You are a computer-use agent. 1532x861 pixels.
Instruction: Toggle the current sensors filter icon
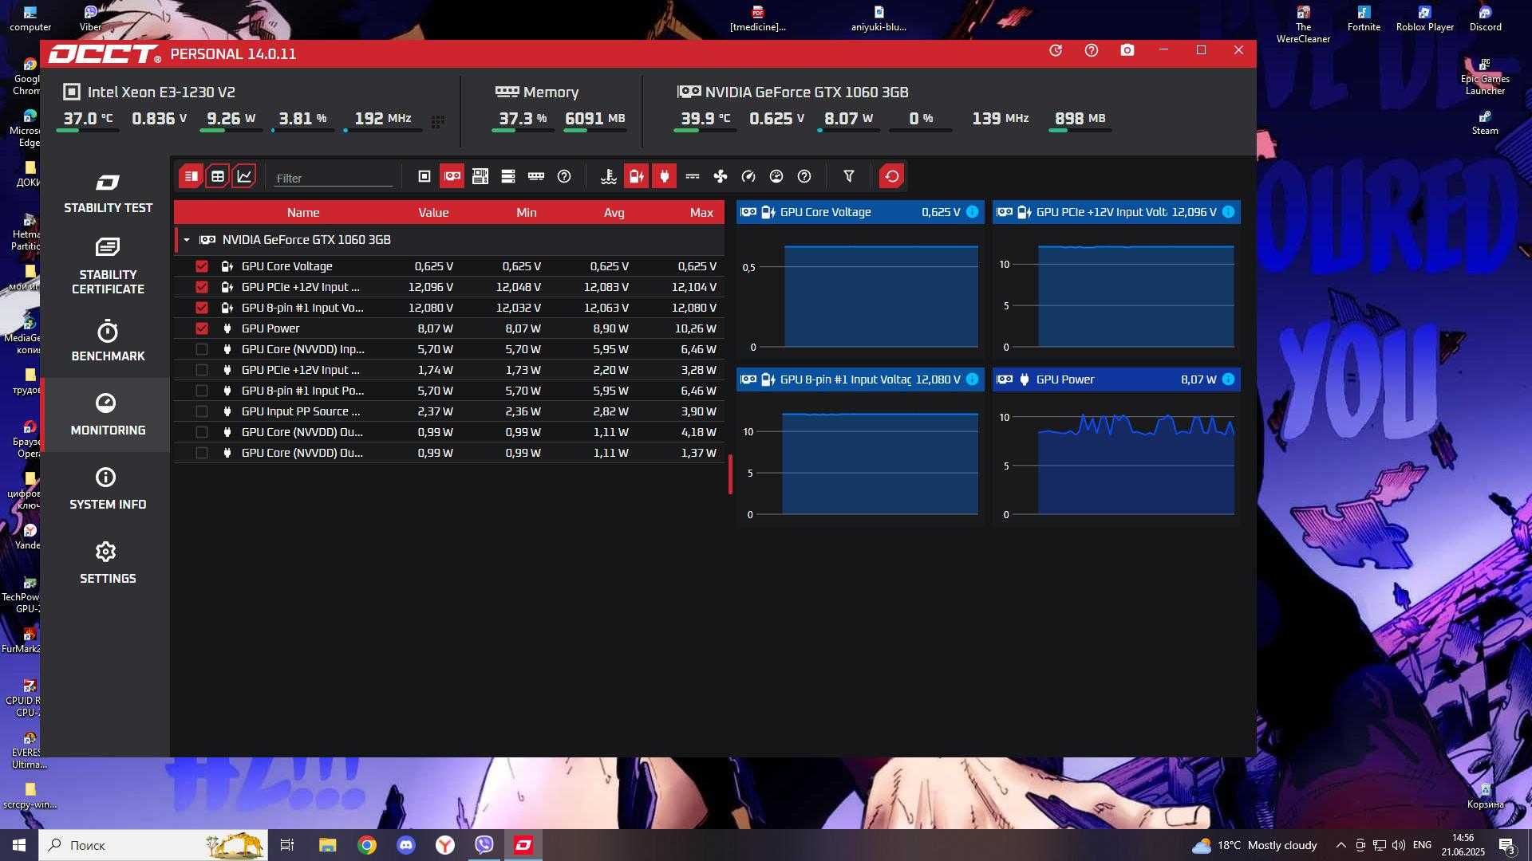click(x=693, y=176)
